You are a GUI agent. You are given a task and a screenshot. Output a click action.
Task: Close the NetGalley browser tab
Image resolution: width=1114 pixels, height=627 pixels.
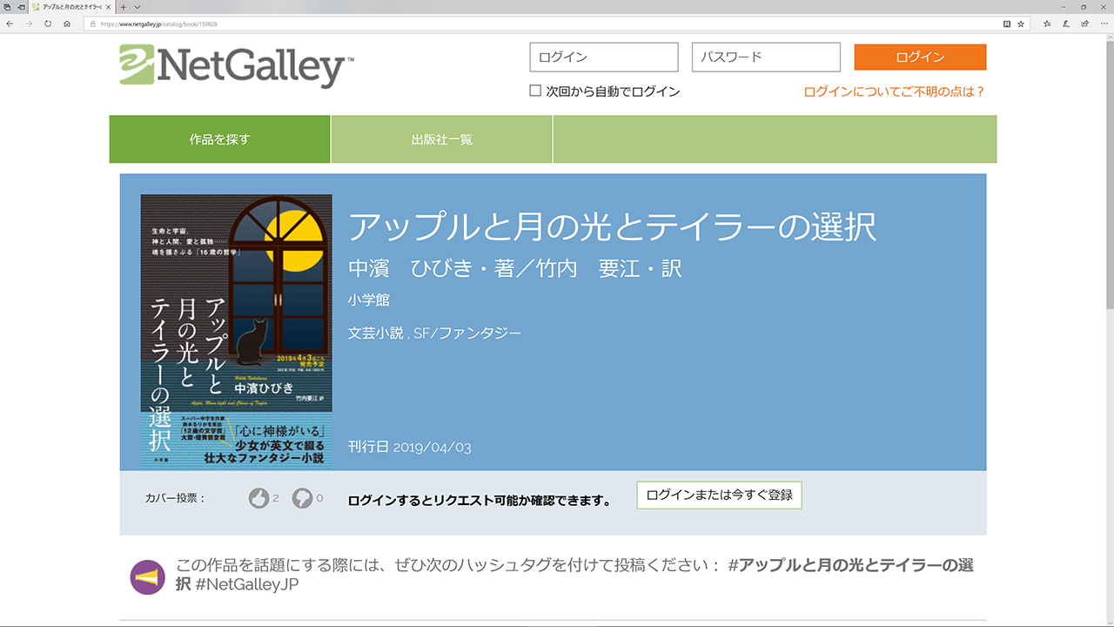click(x=107, y=6)
